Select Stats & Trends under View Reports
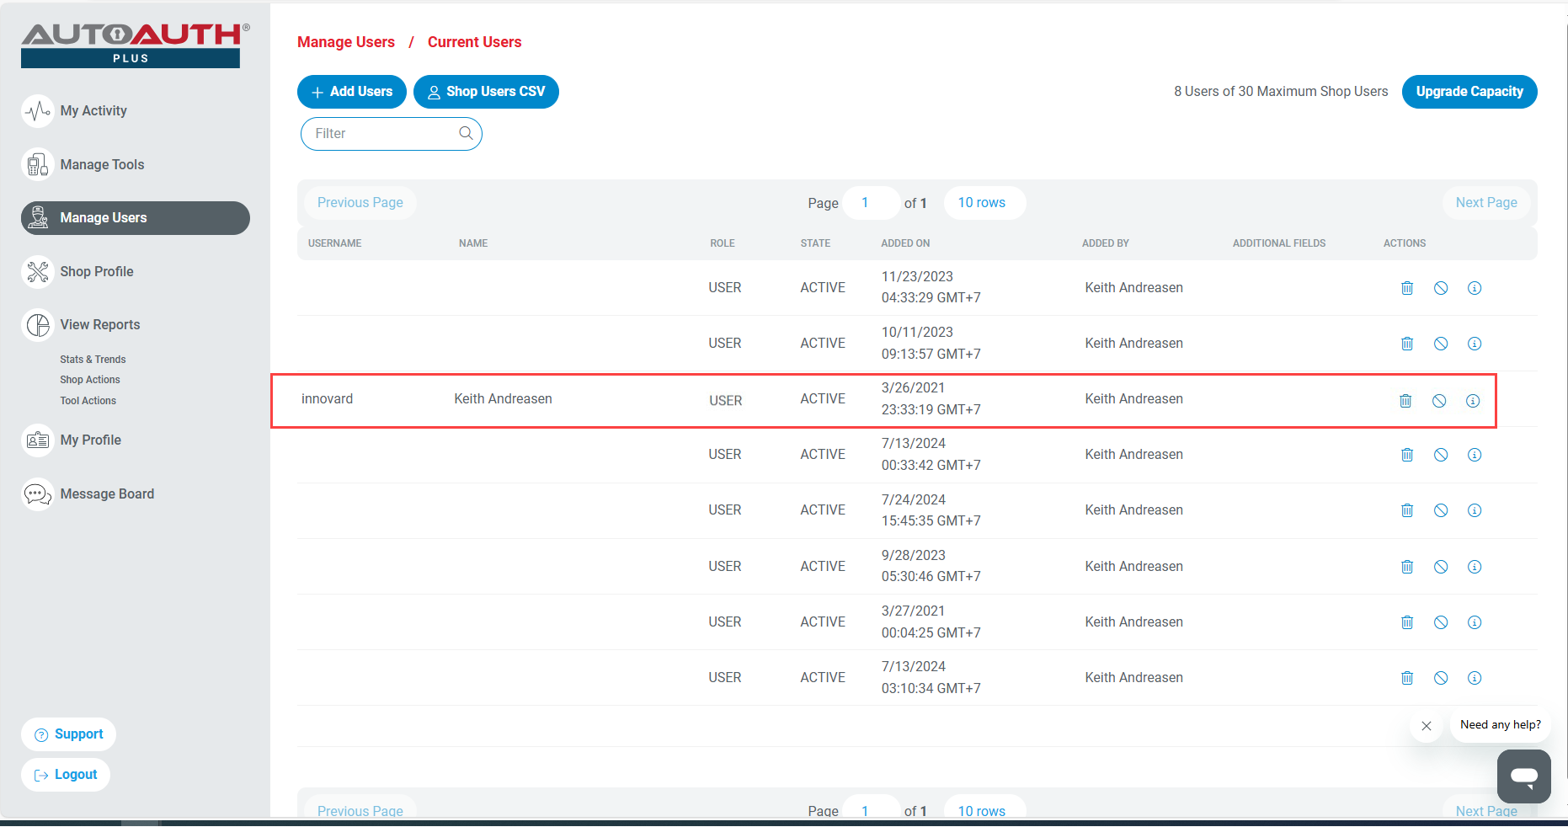Viewport: 1568px width, 827px height. pos(93,360)
